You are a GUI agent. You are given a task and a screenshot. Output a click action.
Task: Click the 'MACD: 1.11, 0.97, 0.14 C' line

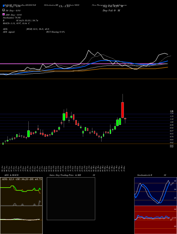16,23
